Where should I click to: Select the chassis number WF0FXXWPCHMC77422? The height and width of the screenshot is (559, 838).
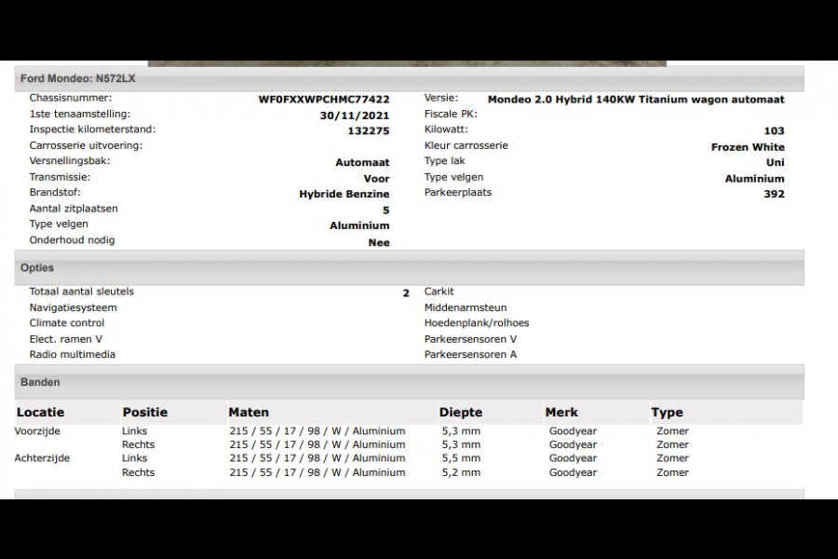pyautogui.click(x=323, y=99)
